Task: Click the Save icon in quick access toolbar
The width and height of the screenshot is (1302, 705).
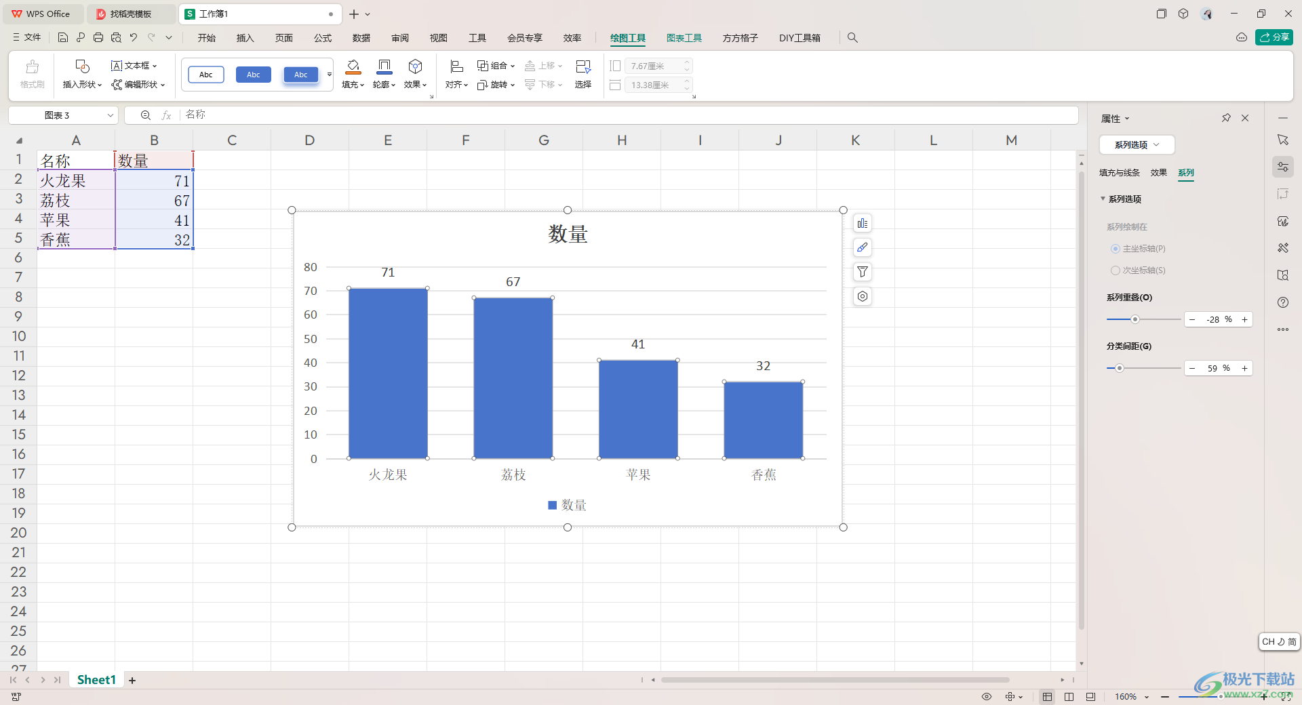Action: [63, 38]
